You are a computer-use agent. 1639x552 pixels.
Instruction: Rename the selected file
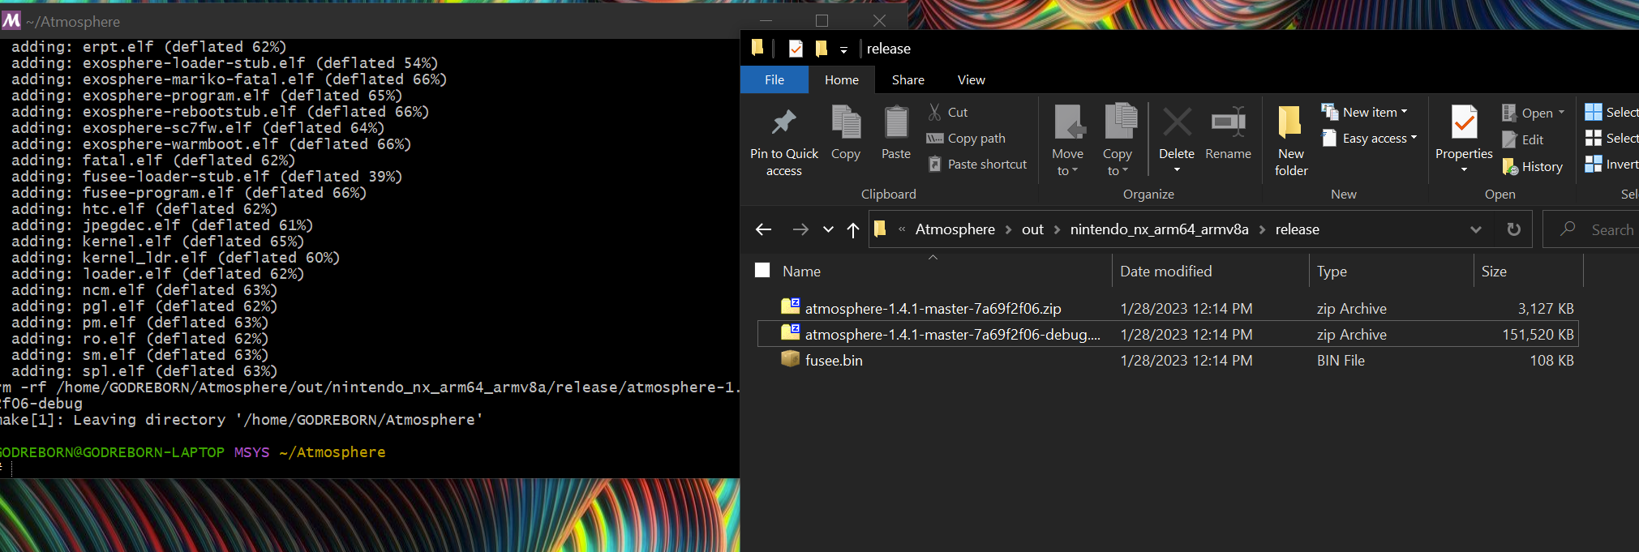click(1228, 134)
